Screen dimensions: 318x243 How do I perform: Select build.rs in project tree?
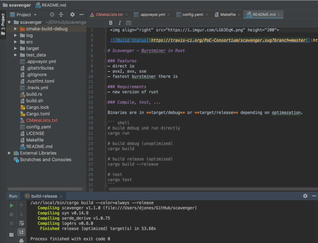(34, 94)
